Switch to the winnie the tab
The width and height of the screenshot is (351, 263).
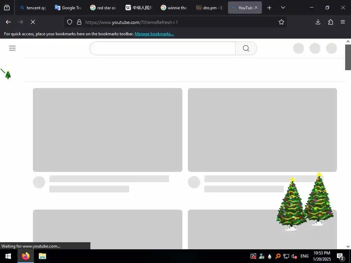pos(174,8)
